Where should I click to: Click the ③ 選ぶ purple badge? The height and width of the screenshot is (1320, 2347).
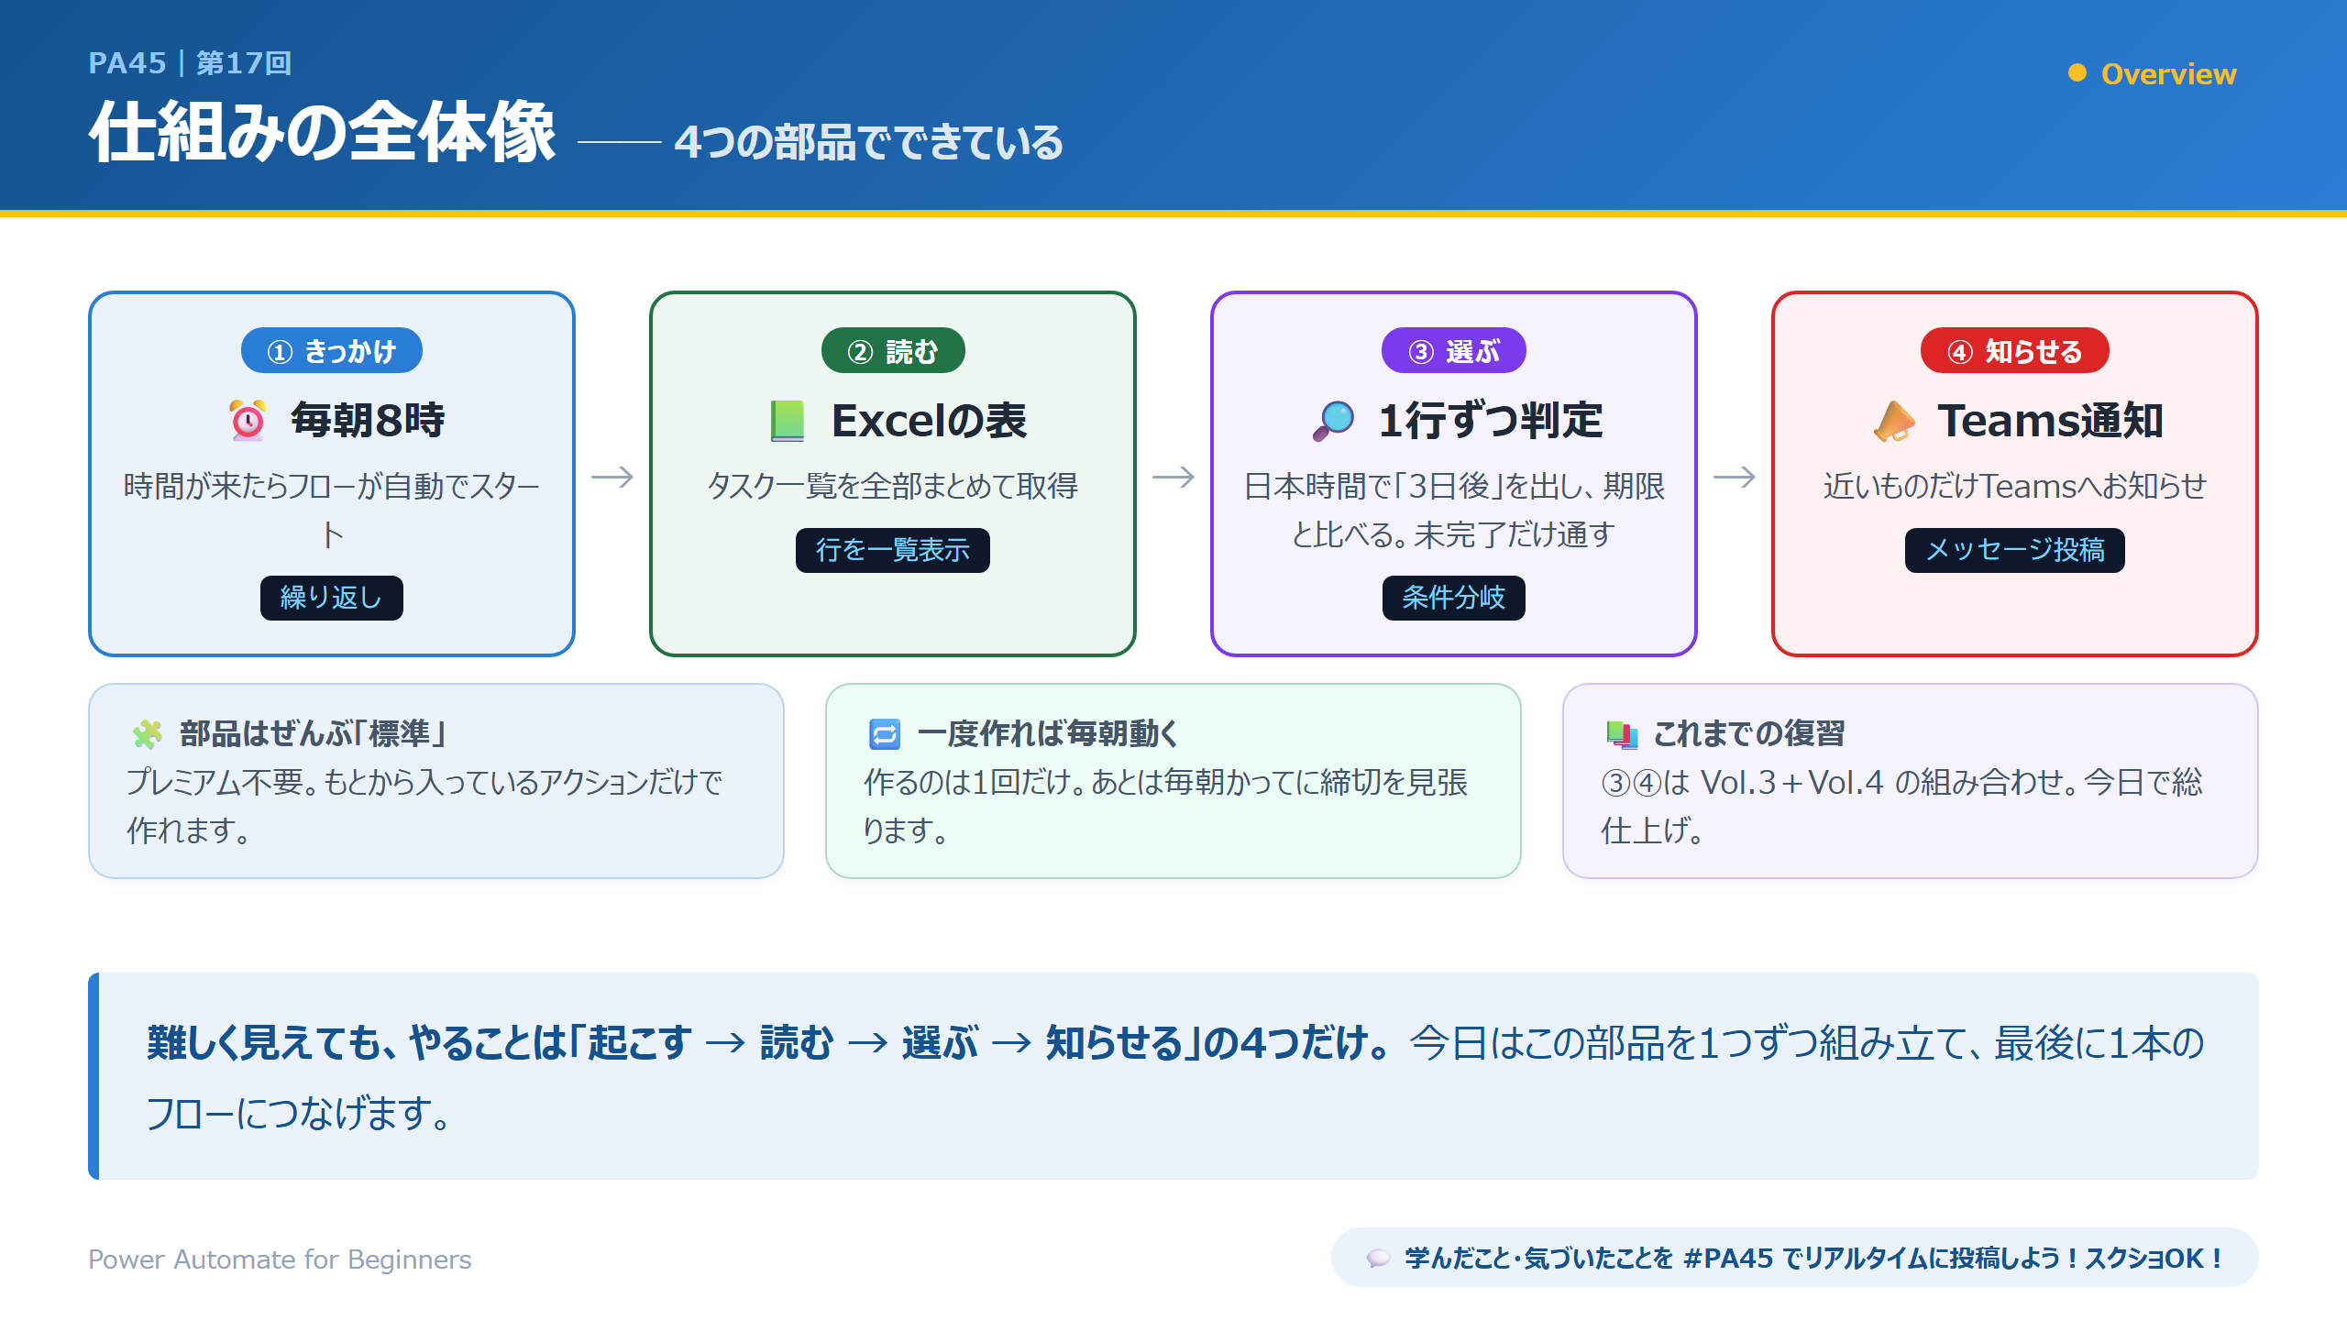(x=1454, y=350)
